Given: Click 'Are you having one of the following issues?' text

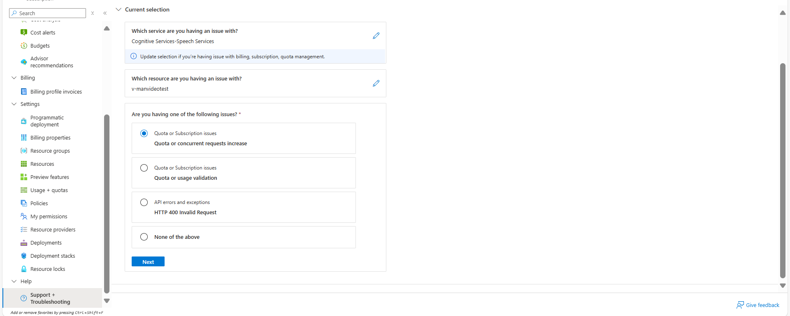Looking at the screenshot, I should coord(184,114).
